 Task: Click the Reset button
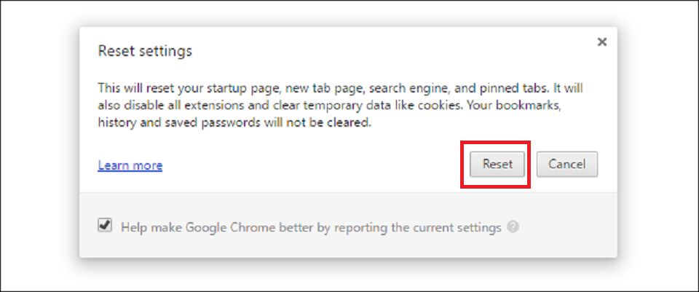pos(497,165)
